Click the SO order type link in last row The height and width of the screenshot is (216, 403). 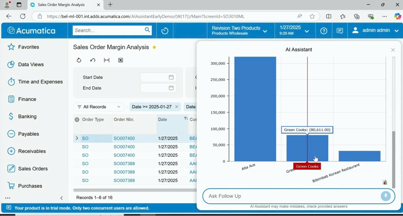coord(85,181)
